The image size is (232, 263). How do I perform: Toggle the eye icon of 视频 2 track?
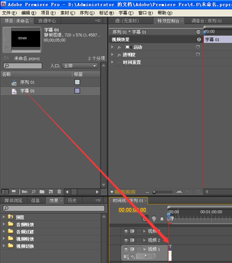[x=126, y=240]
